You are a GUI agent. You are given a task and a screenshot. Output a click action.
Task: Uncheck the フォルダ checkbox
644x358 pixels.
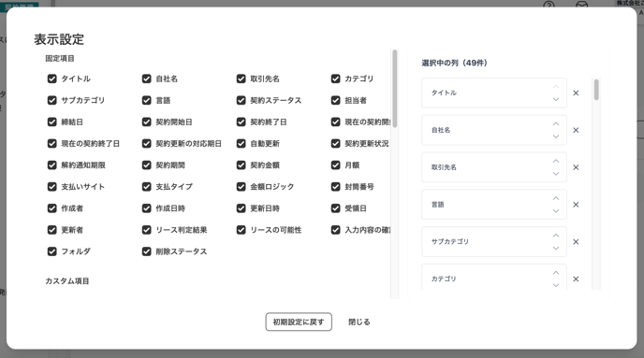(51, 251)
